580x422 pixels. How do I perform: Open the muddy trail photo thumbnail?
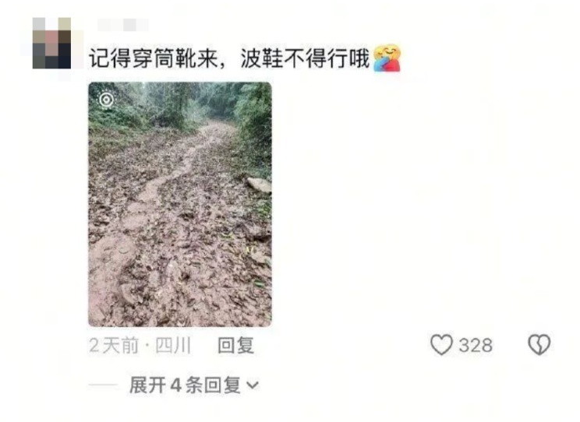[180, 204]
